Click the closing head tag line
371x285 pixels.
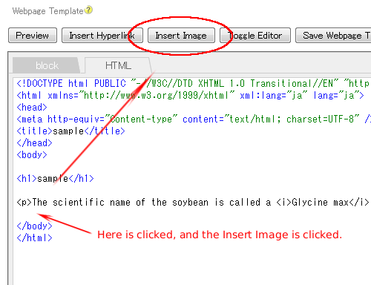click(x=34, y=142)
